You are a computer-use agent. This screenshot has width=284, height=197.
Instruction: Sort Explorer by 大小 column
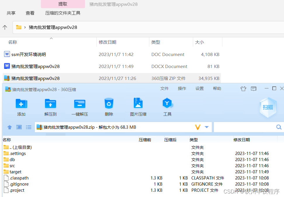(200, 42)
